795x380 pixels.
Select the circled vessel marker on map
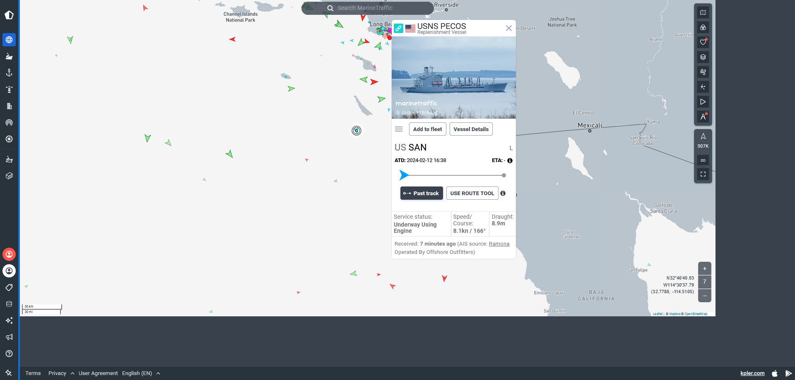pos(357,131)
